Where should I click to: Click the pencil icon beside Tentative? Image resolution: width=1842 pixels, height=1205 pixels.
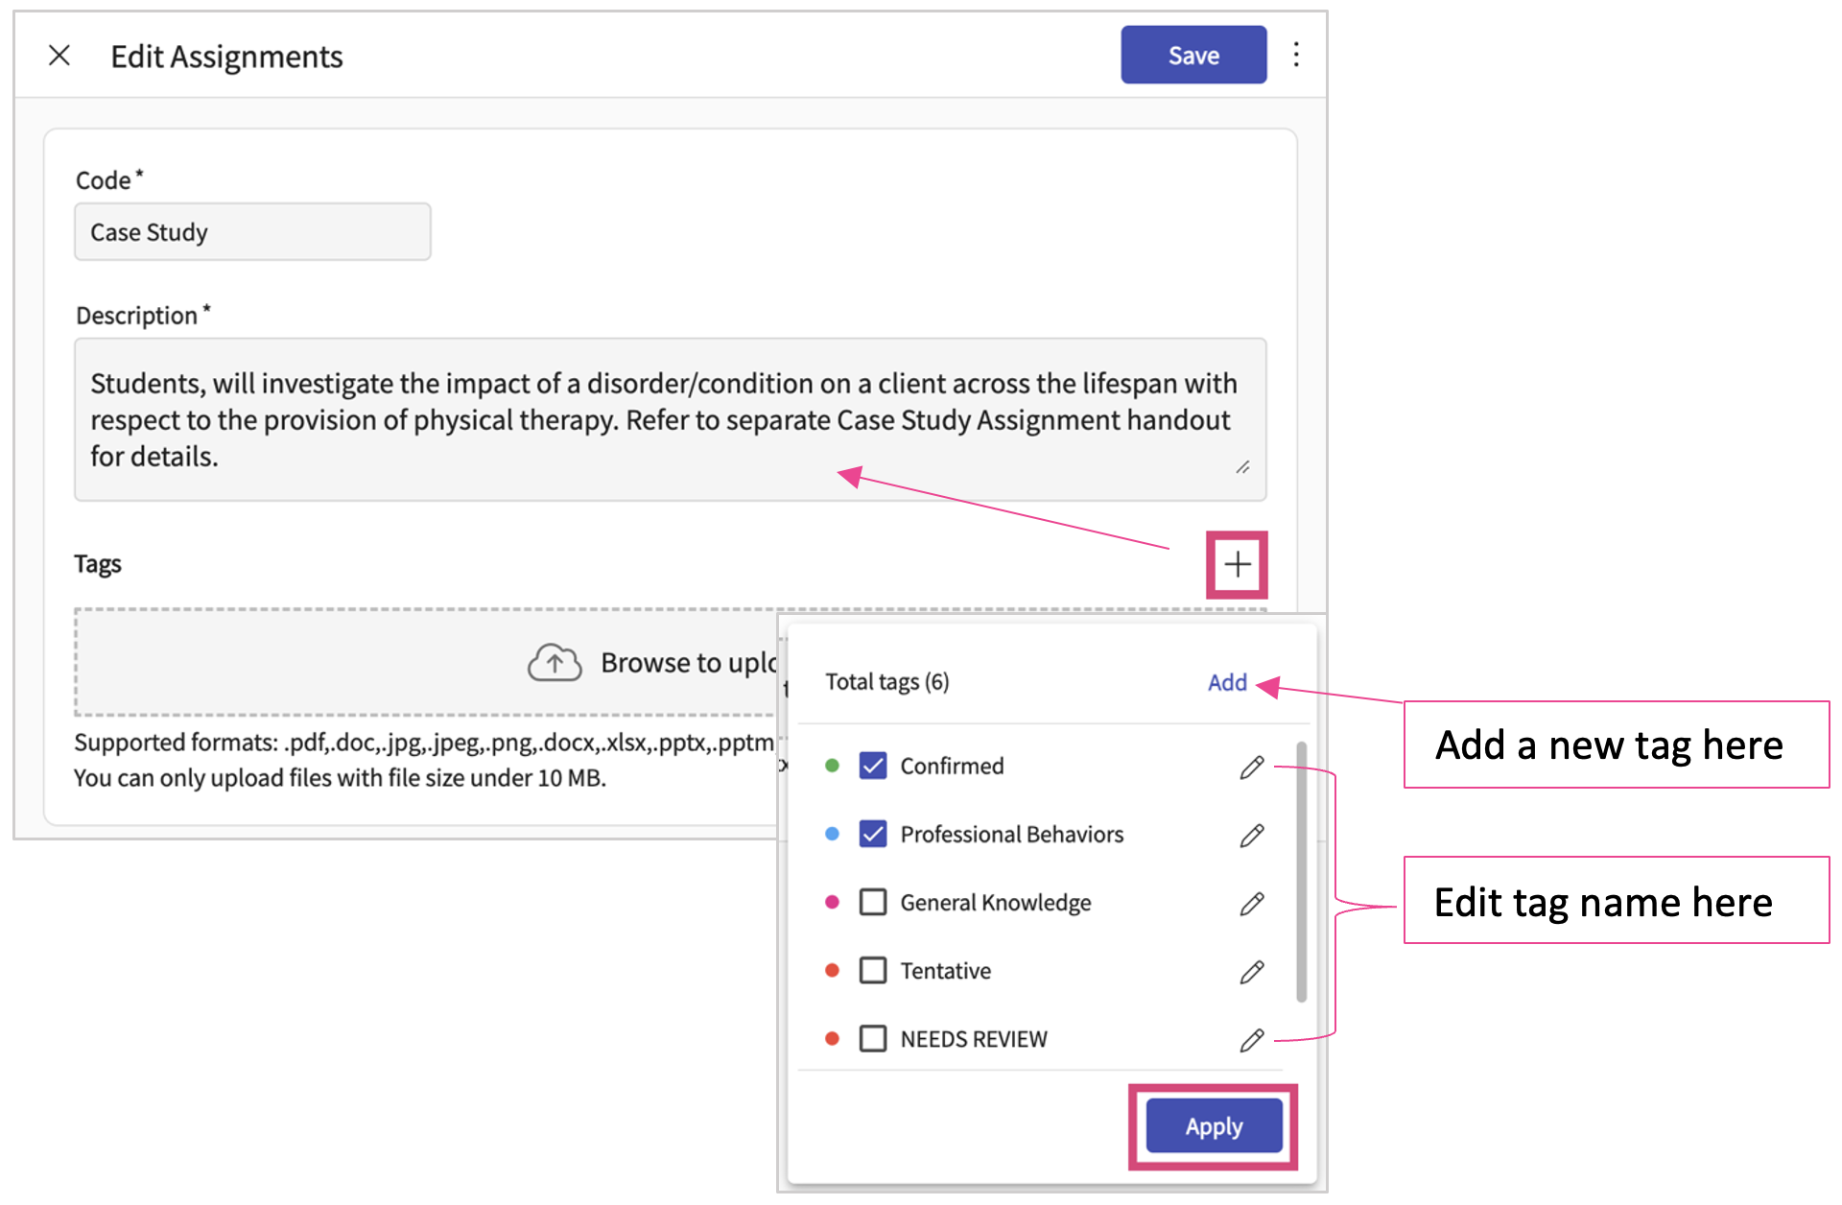[x=1251, y=971]
